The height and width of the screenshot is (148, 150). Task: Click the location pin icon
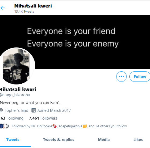pyautogui.click(x=1, y=110)
